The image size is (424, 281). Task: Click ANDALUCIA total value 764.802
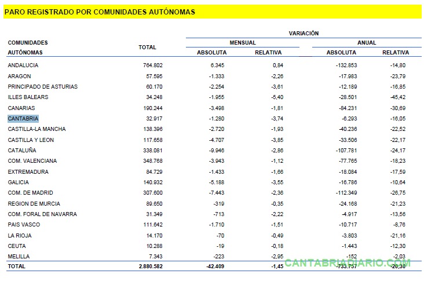[153, 65]
